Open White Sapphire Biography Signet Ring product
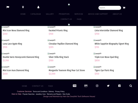Screen dimensions: 138x103 [112, 44]
